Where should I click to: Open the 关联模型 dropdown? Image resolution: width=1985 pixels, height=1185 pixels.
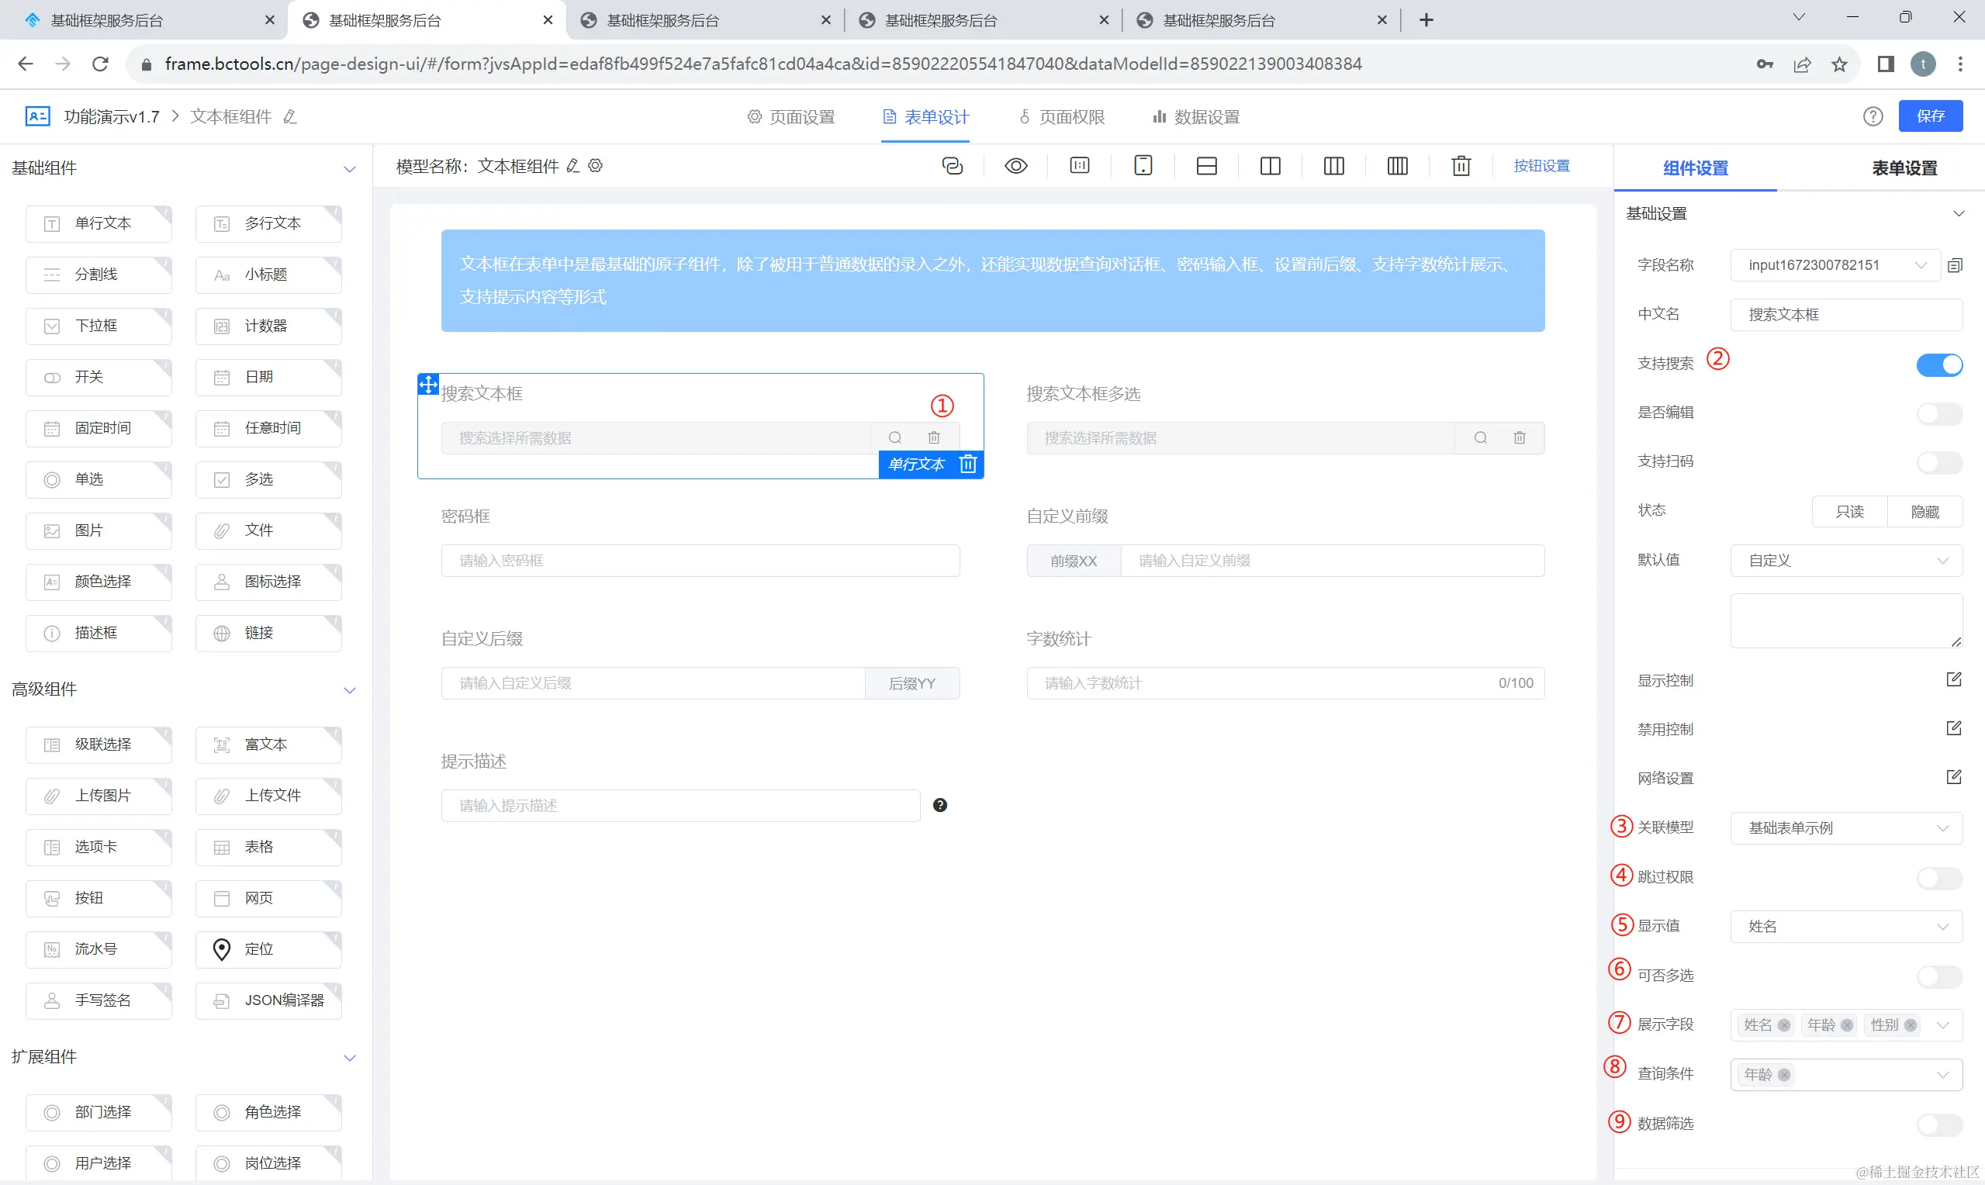tap(1845, 828)
